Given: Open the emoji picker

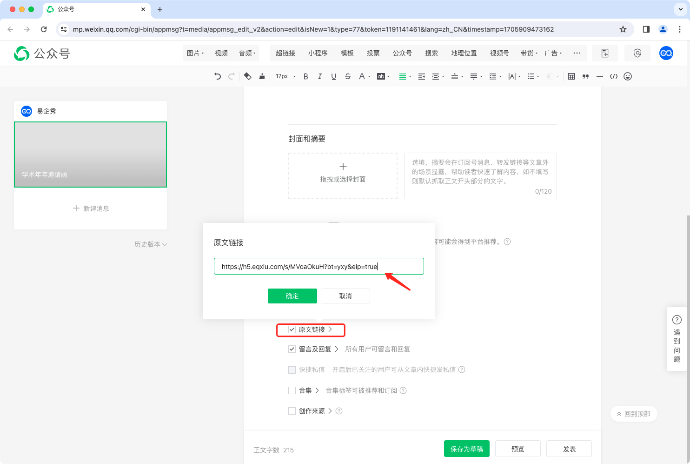Looking at the screenshot, I should tap(627, 76).
